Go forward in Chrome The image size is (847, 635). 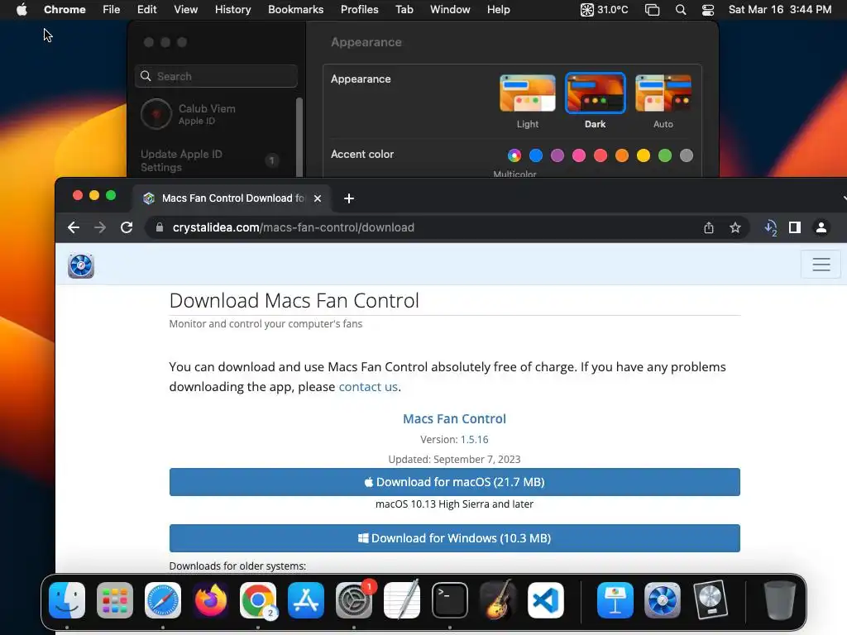point(100,227)
